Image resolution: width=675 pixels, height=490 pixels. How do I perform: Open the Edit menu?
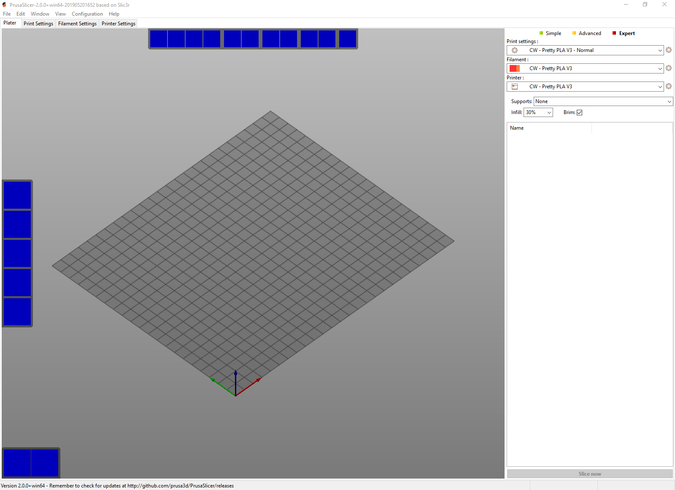pos(21,14)
